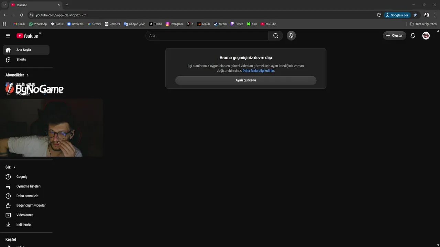Open the BotRix bookmark
This screenshot has width=440, height=247.
point(57,24)
